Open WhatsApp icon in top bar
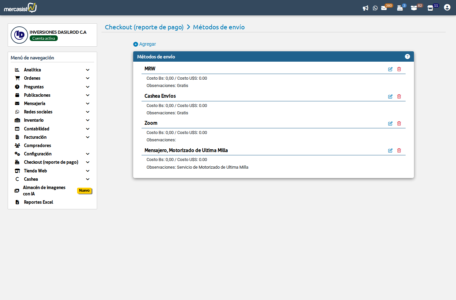The width and height of the screenshot is (456, 300). point(375,8)
